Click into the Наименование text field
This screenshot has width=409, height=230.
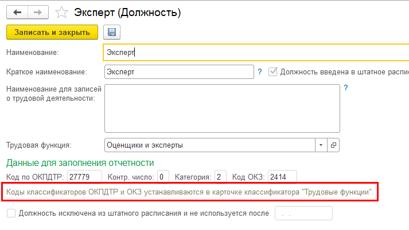[252, 52]
